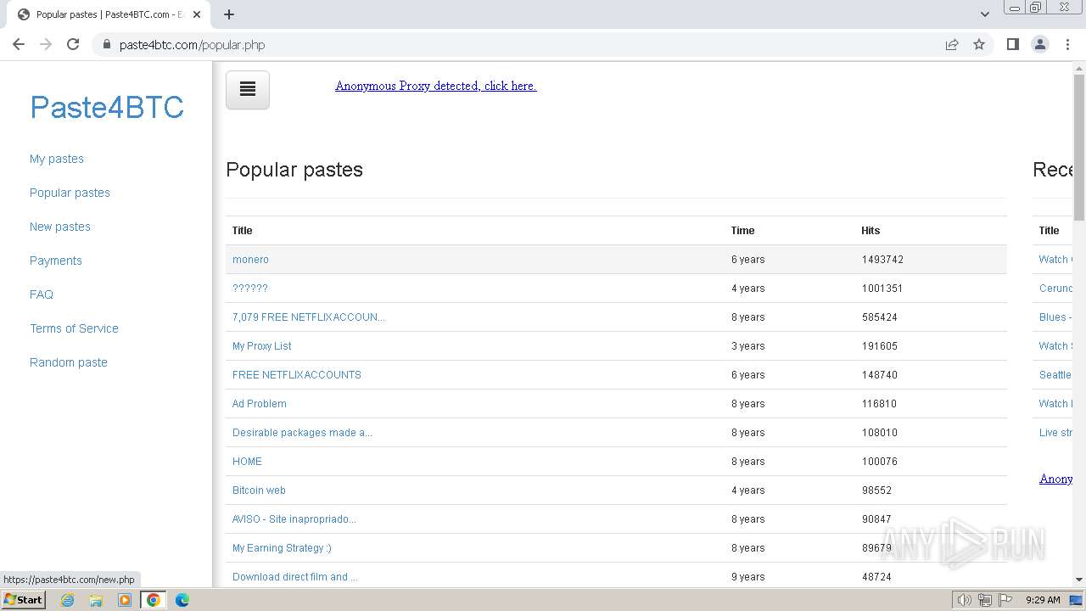The height and width of the screenshot is (611, 1086).
Task: Open the FREE NETFLIXACCOUNTS paste
Action: click(x=297, y=375)
